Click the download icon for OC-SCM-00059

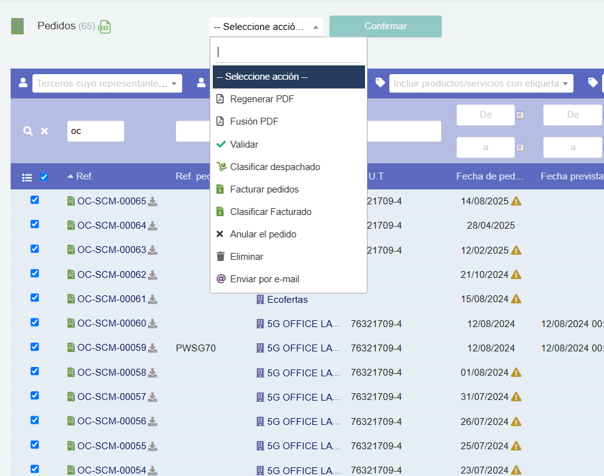click(152, 348)
